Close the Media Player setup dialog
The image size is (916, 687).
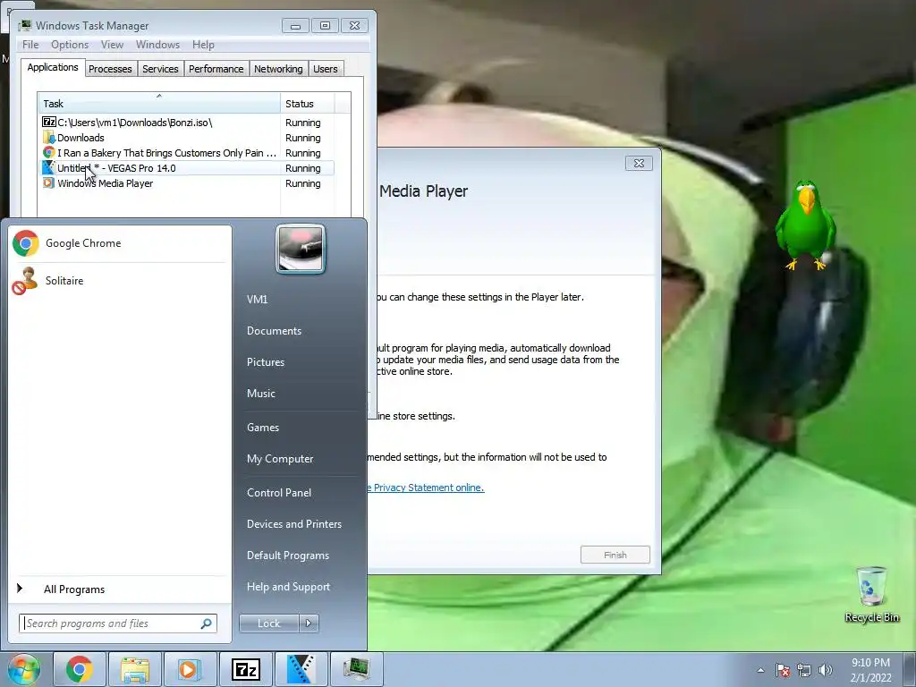point(639,164)
